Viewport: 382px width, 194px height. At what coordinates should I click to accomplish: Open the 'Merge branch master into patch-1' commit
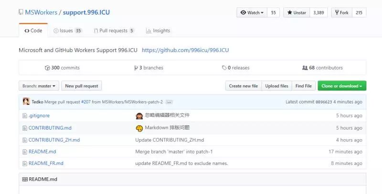pyautogui.click(x=174, y=152)
